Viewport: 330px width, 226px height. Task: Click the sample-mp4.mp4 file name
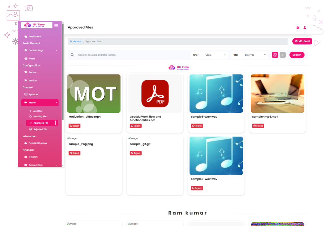(265, 117)
